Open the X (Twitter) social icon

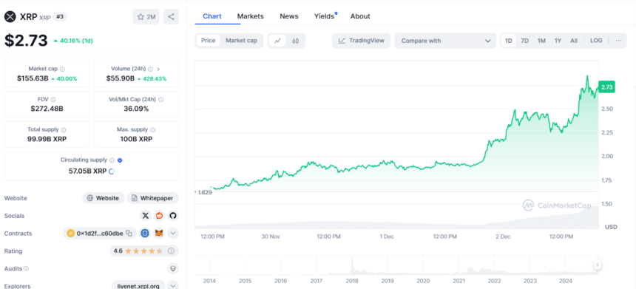point(145,216)
